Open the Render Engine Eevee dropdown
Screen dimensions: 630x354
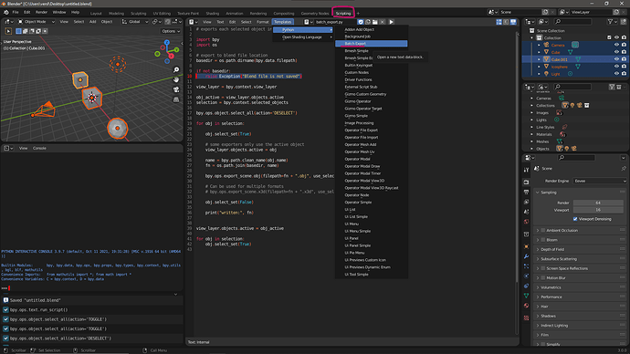point(600,181)
